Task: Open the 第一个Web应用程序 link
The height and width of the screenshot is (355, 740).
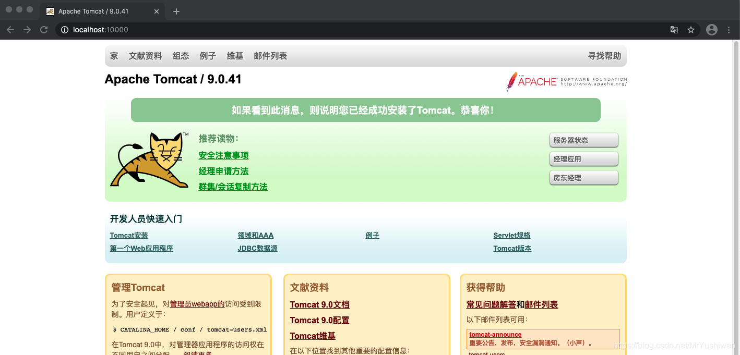Action: coord(141,248)
